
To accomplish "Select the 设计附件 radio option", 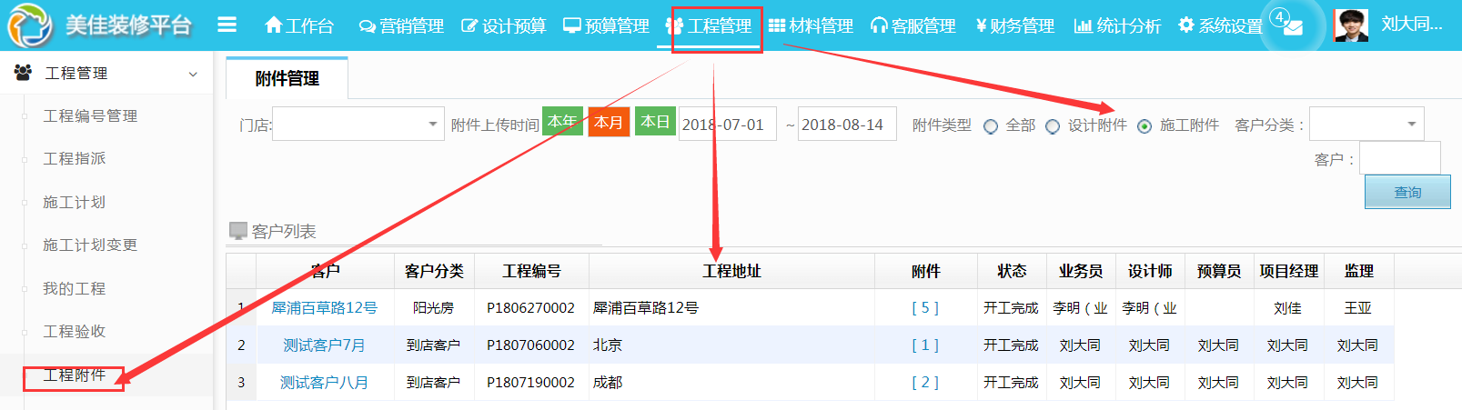I will [1053, 126].
